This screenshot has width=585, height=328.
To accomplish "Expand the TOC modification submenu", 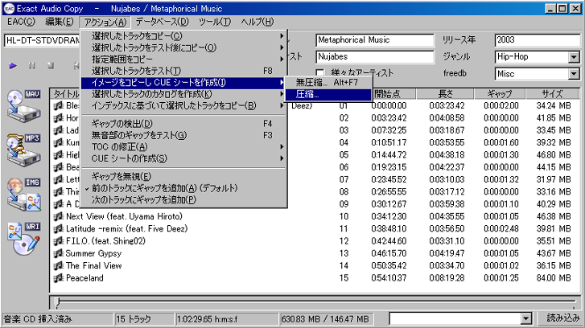I will [x=184, y=147].
